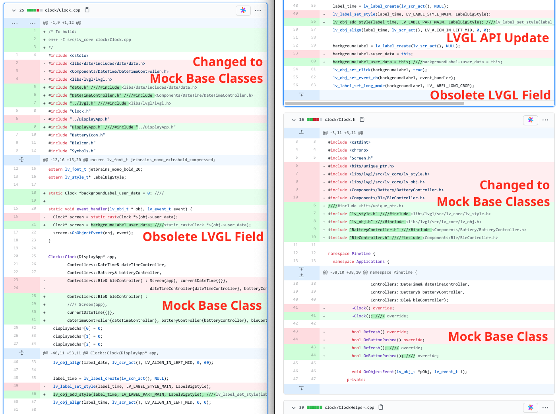
Task: Collapse the clock/ClockHelper.cpp file diff
Action: click(294, 408)
